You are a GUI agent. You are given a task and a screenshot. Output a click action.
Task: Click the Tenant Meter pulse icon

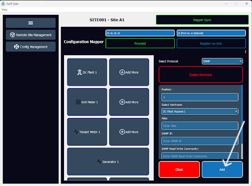click(x=76, y=132)
